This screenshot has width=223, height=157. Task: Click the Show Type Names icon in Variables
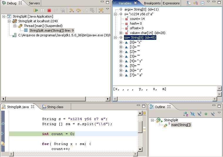pos(189,3)
